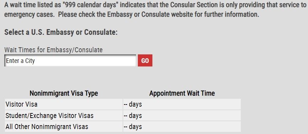
Task: Click the Appointment Wait Time column header
Action: click(x=182, y=93)
